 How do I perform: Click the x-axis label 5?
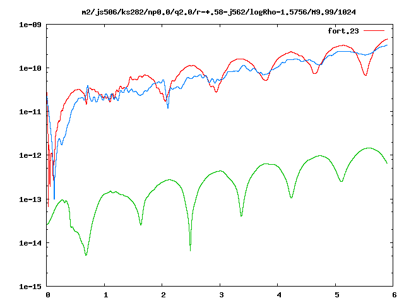click(337, 295)
